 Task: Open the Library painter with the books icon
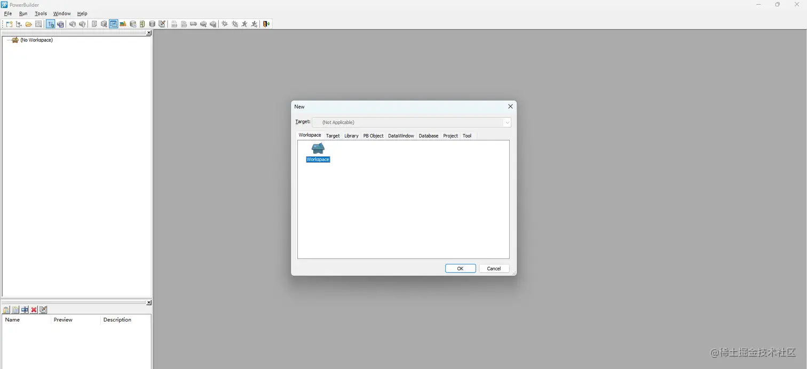click(123, 24)
